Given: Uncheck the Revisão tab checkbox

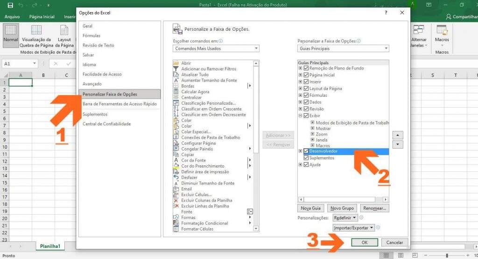Looking at the screenshot, I should pyautogui.click(x=306, y=109).
